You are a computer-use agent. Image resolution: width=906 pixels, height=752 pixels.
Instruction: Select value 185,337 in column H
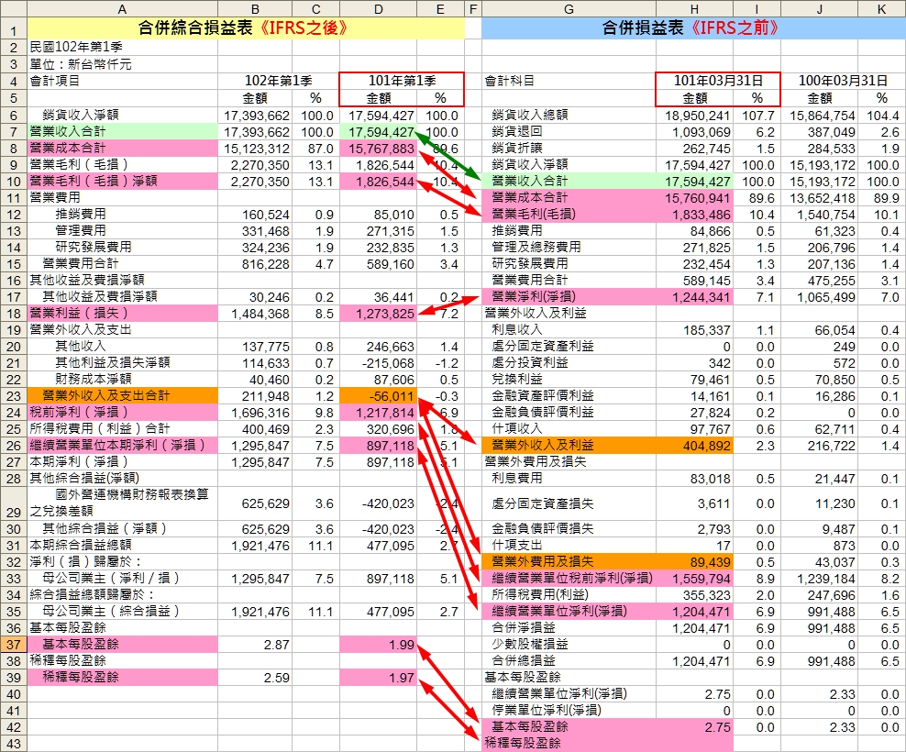pyautogui.click(x=694, y=330)
